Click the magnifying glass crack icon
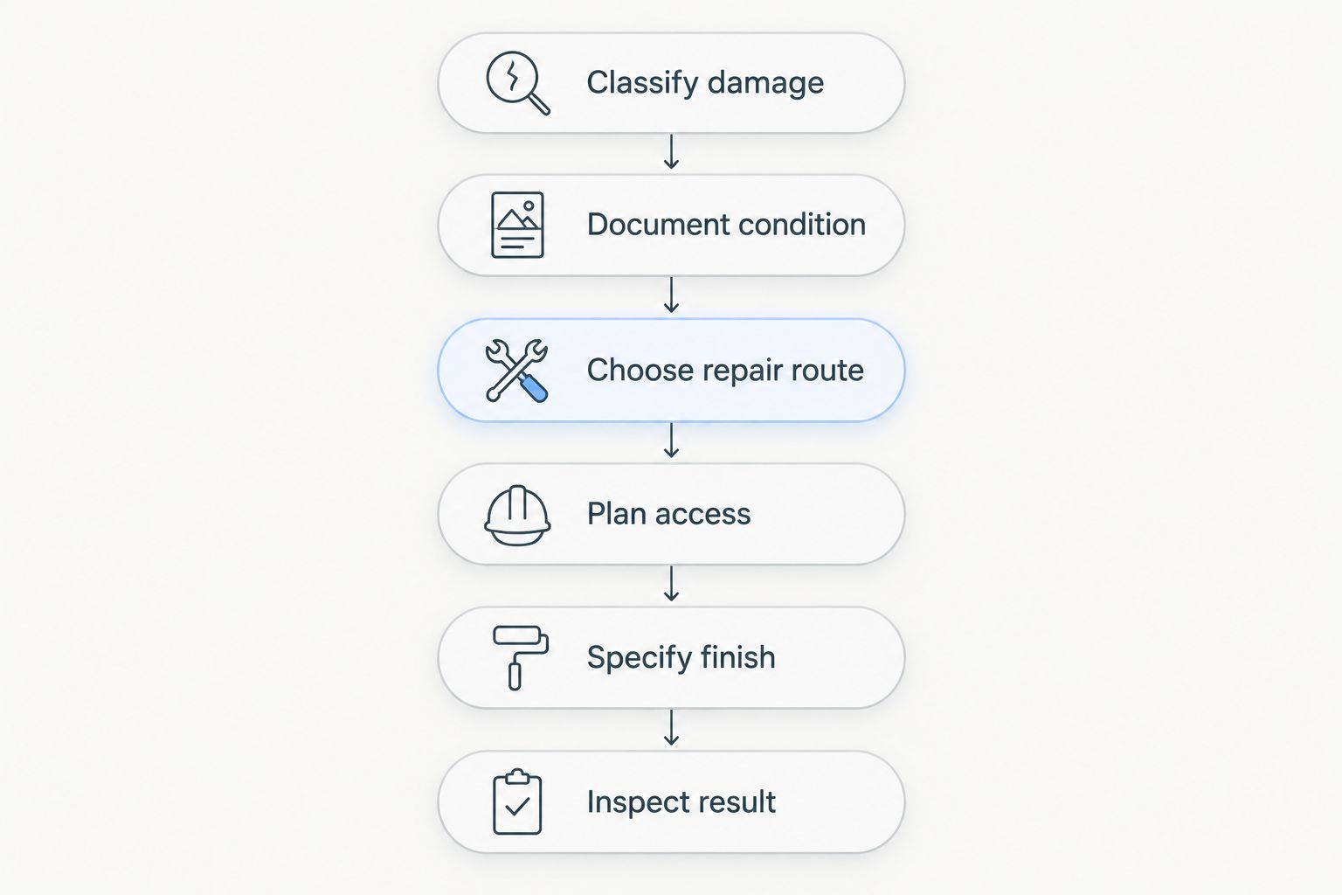The width and height of the screenshot is (1342, 895). tap(518, 83)
